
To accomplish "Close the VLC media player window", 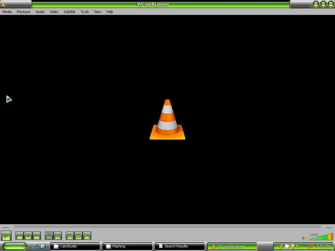I will click(330, 4).
